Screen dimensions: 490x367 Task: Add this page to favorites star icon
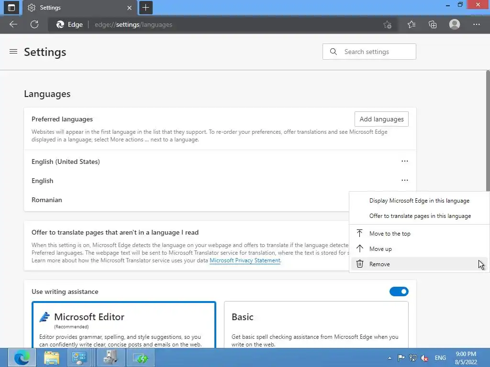pyautogui.click(x=387, y=25)
